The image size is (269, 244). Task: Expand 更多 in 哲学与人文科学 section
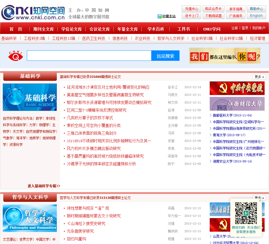click(259, 198)
